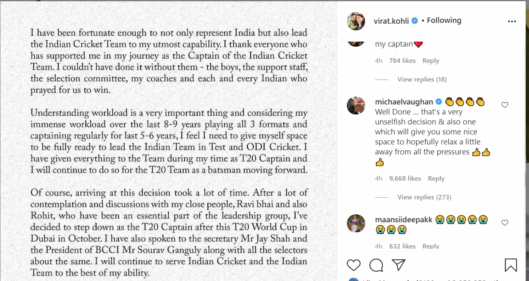View 9,668 likes on michaelvaughan's comment

click(405, 178)
